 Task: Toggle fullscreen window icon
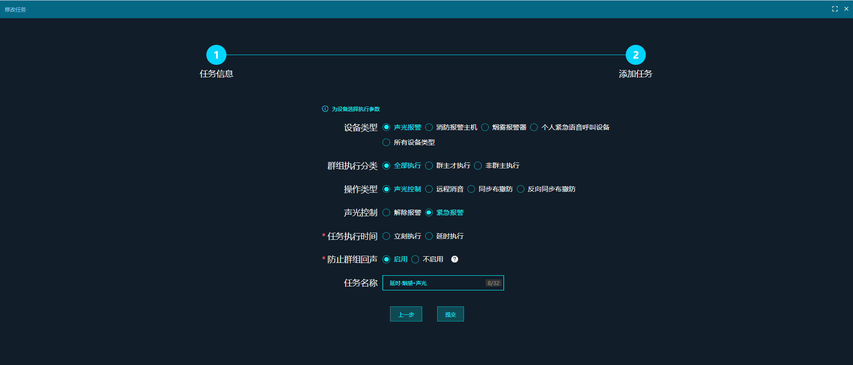(835, 9)
